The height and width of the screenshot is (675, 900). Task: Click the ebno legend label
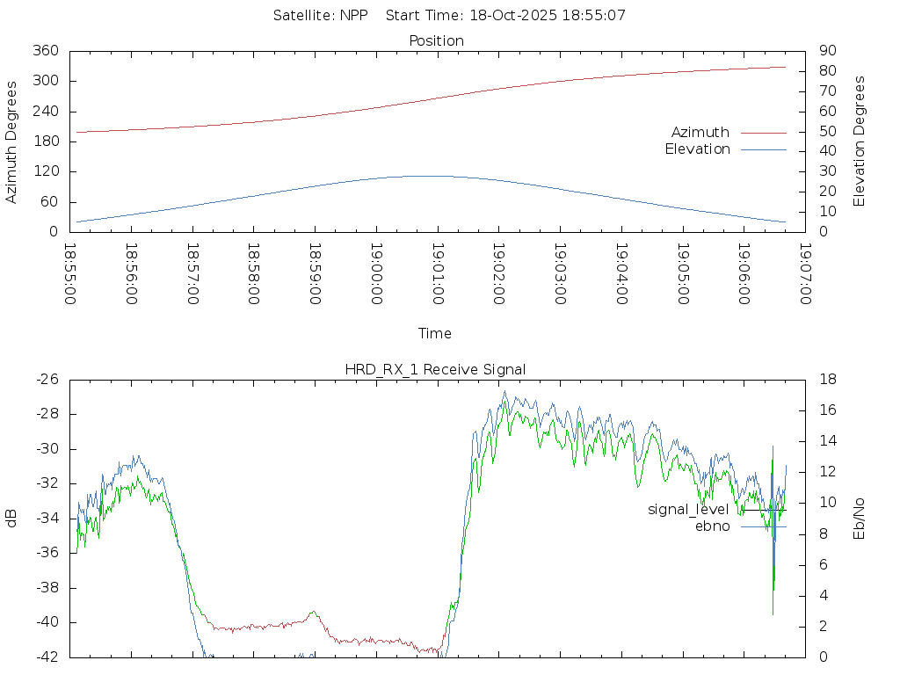click(x=712, y=526)
